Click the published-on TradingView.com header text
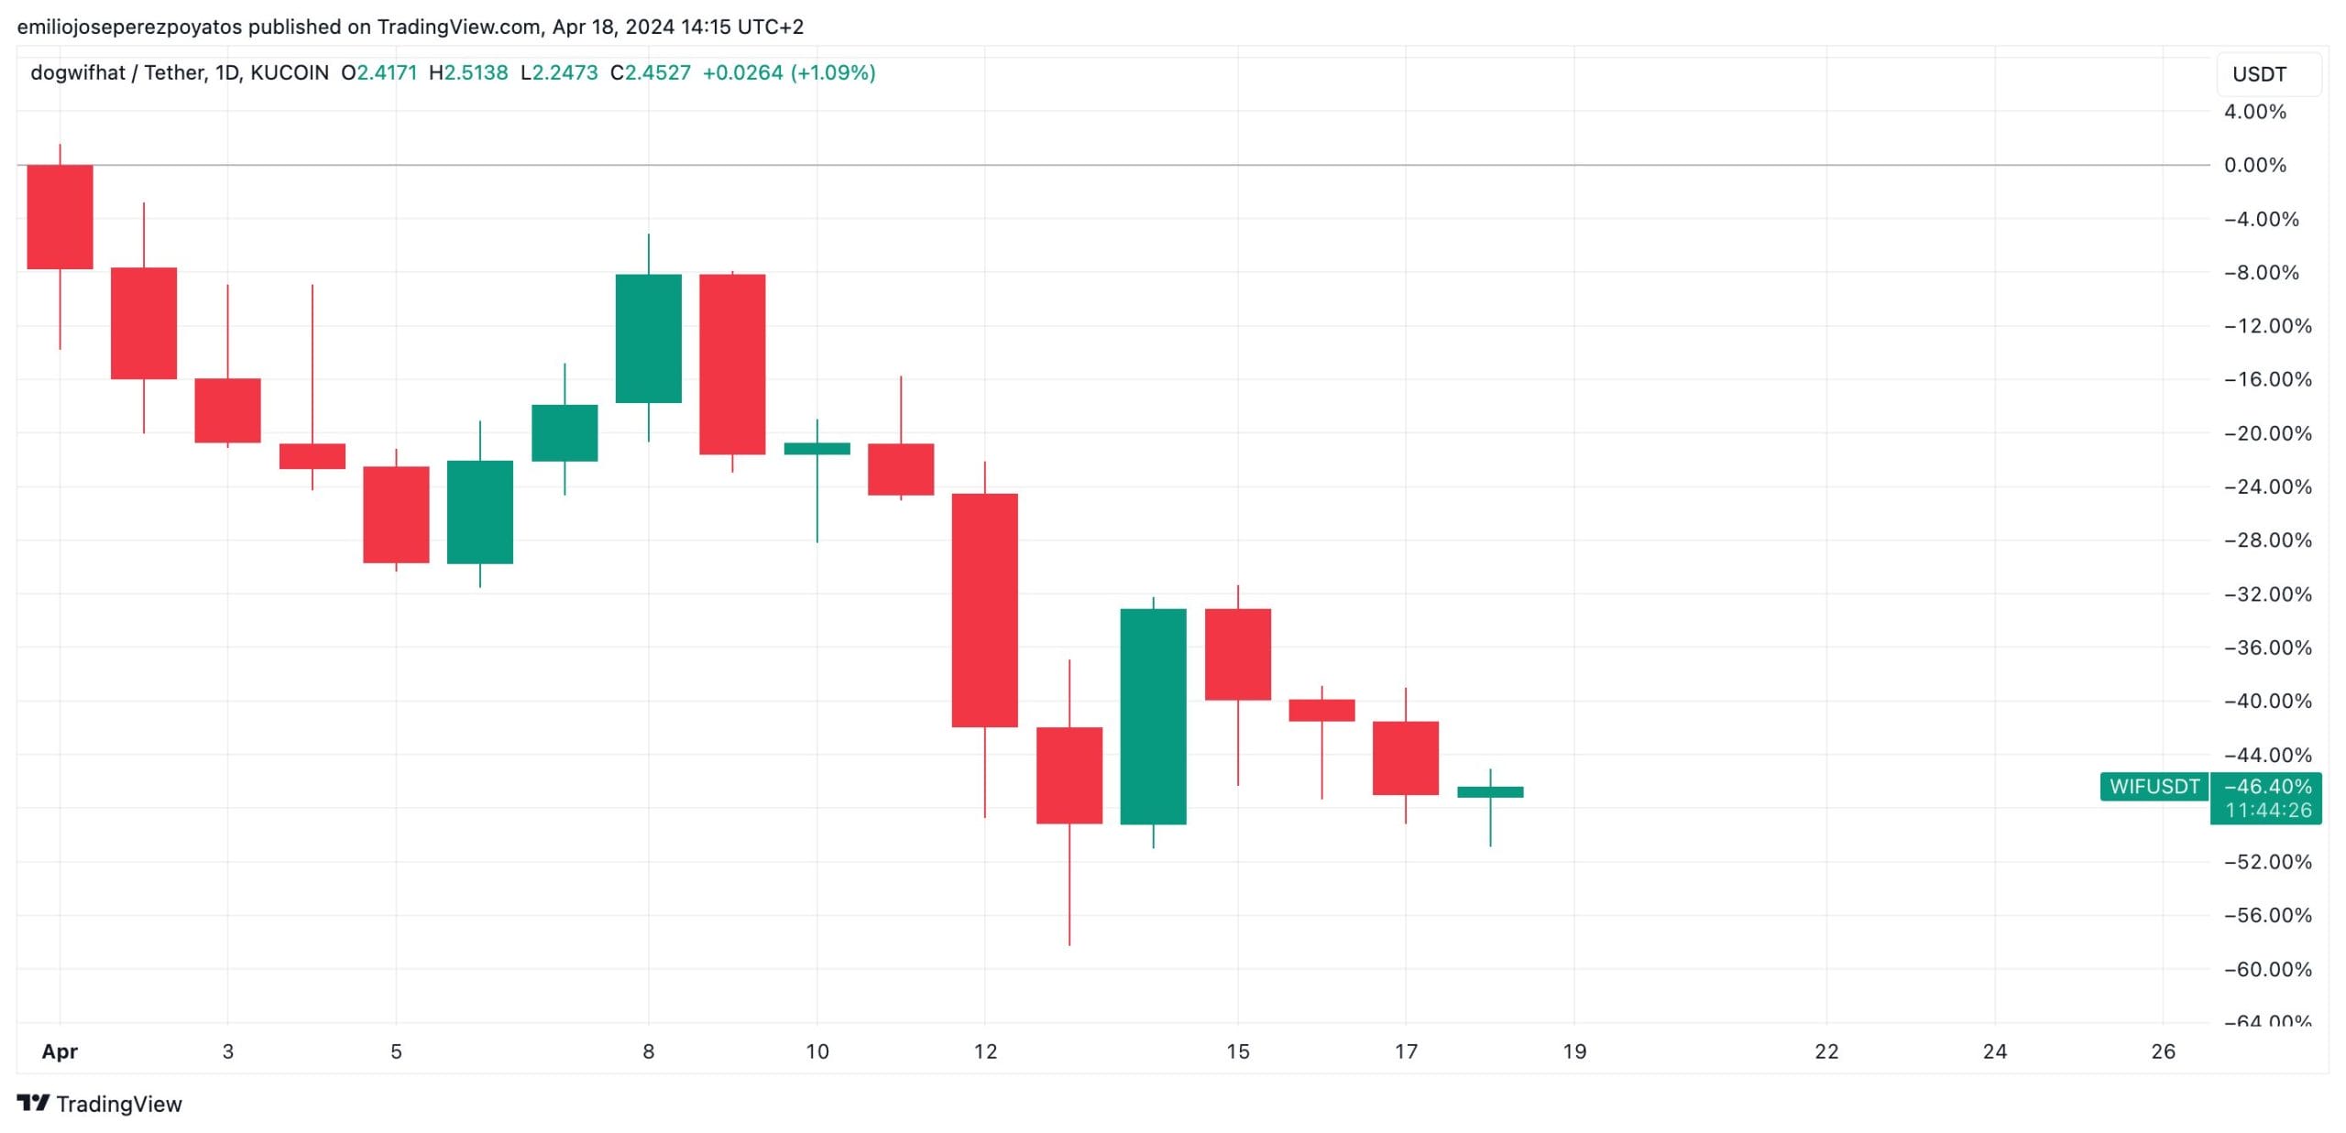This screenshot has width=2346, height=1133. coord(410,27)
